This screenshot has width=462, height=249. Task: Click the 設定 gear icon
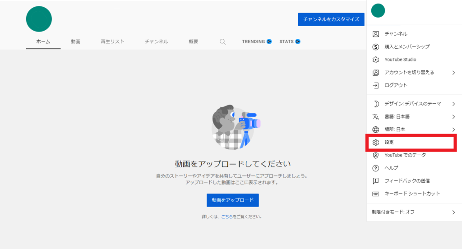[375, 142]
